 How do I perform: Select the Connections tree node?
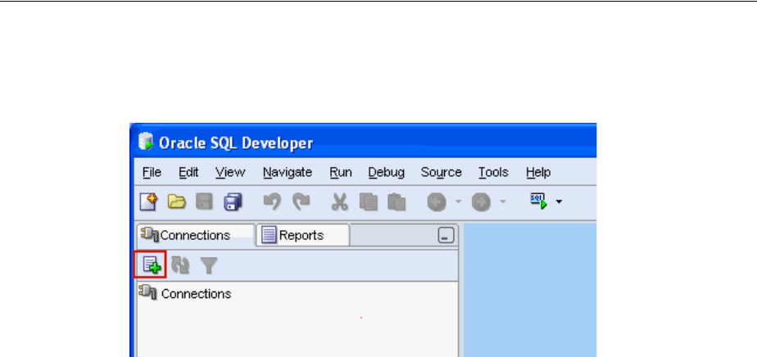(185, 293)
